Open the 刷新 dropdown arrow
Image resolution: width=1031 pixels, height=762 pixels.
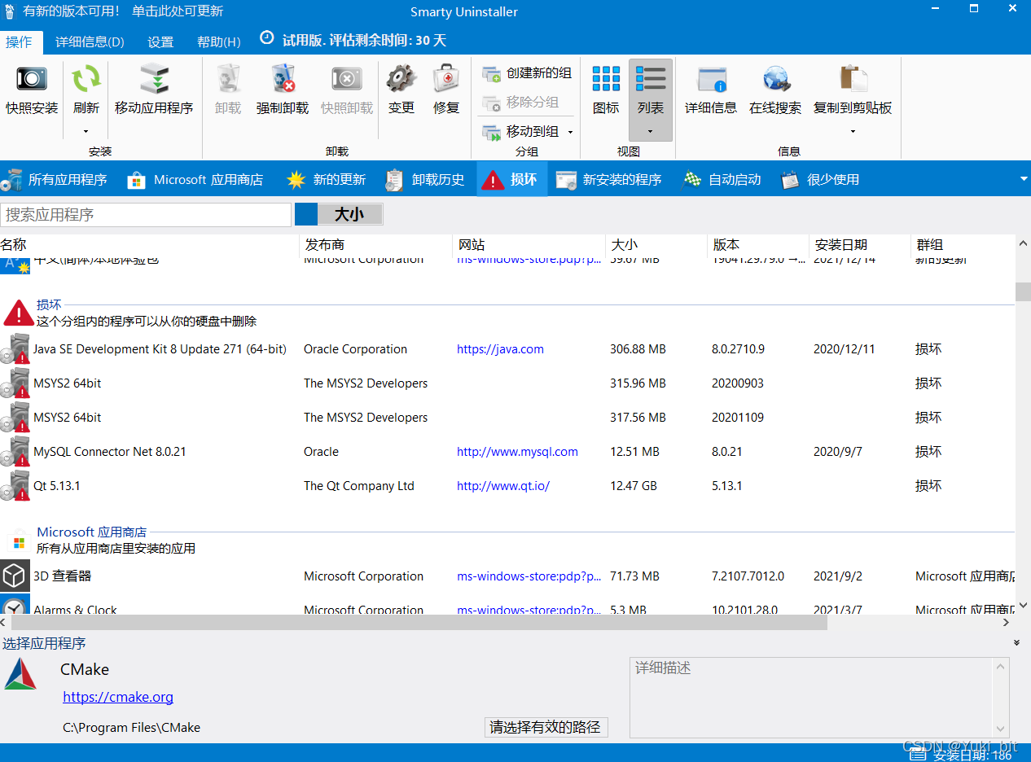pos(86,131)
